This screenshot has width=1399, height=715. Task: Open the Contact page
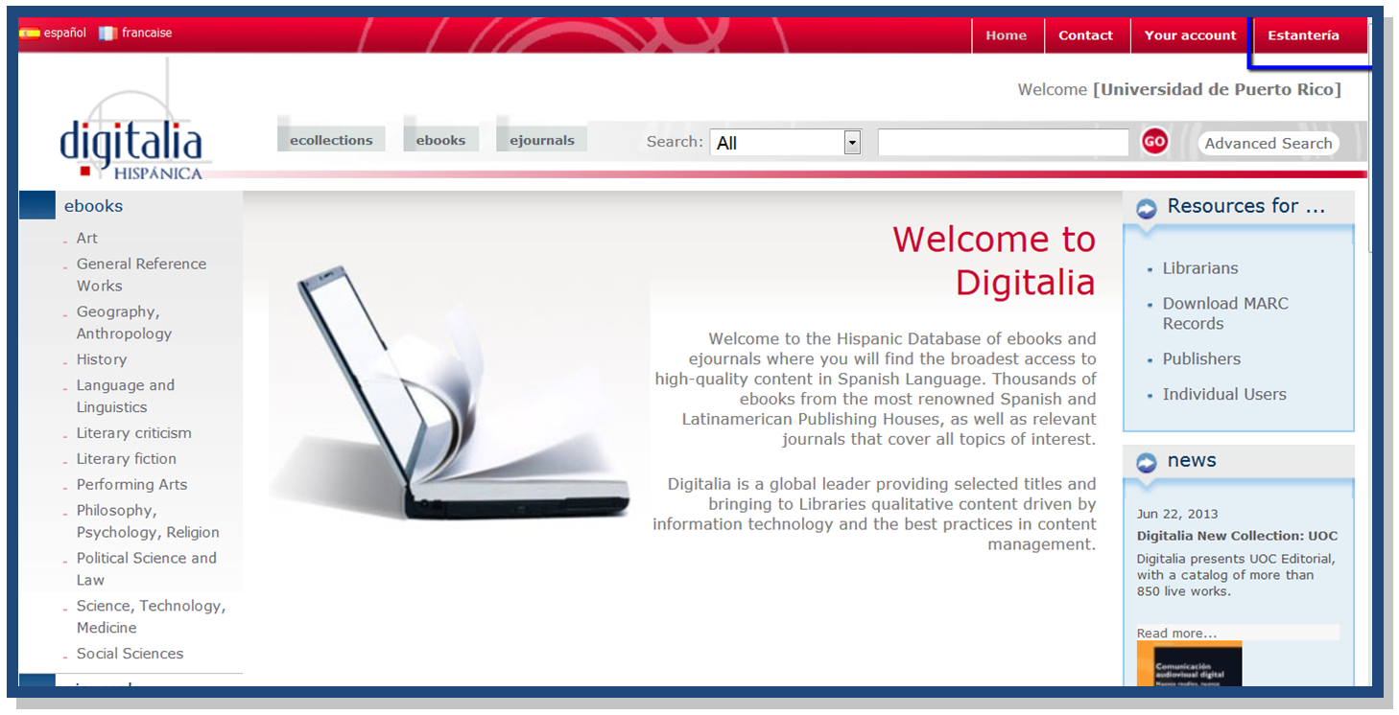coord(1085,35)
